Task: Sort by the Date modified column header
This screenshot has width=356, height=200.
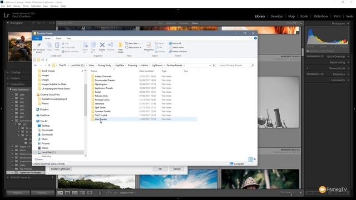Action: 146,71
